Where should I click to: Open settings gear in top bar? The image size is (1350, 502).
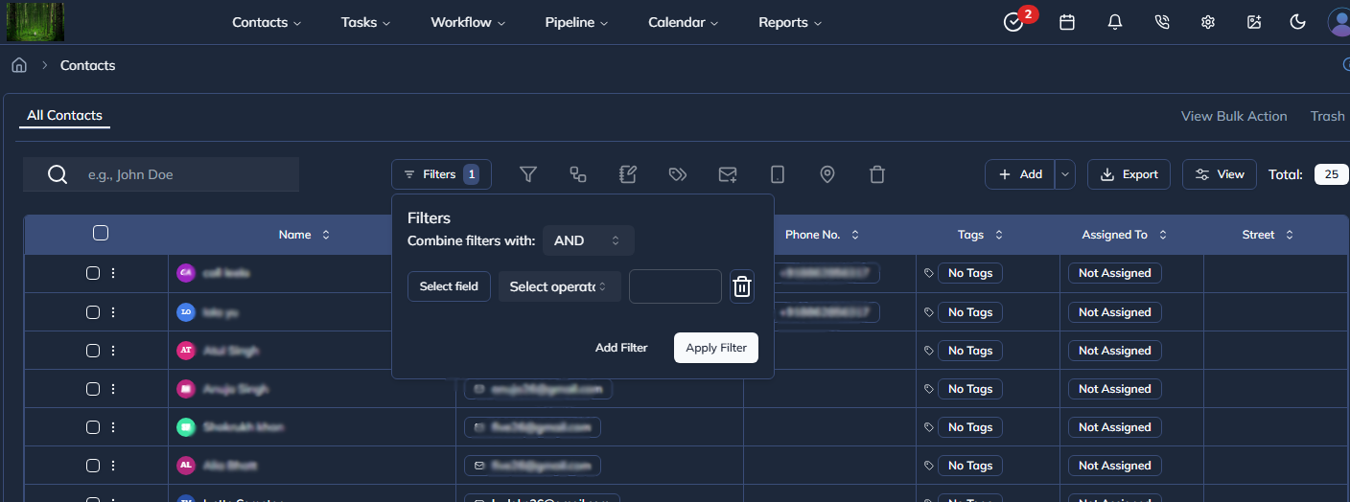[1208, 22]
